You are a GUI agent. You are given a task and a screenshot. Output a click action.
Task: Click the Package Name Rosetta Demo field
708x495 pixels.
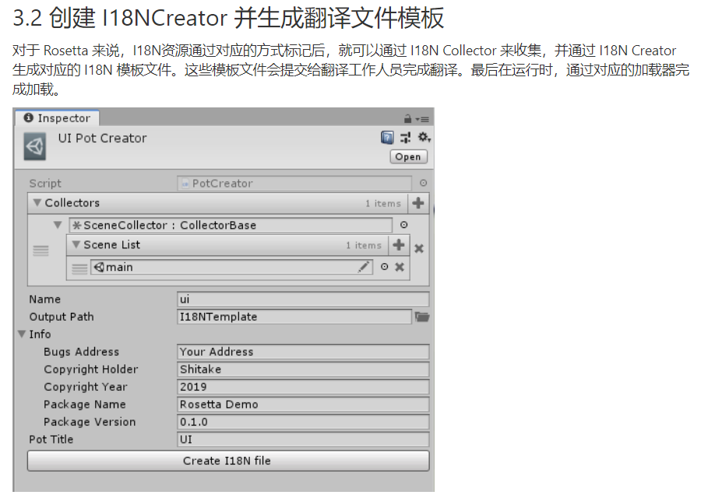click(x=303, y=404)
